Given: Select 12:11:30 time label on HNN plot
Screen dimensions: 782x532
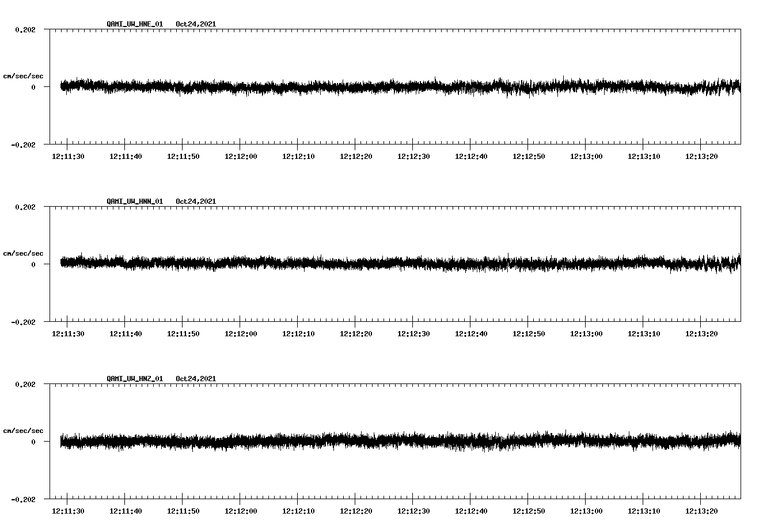Looking at the screenshot, I should (68, 334).
